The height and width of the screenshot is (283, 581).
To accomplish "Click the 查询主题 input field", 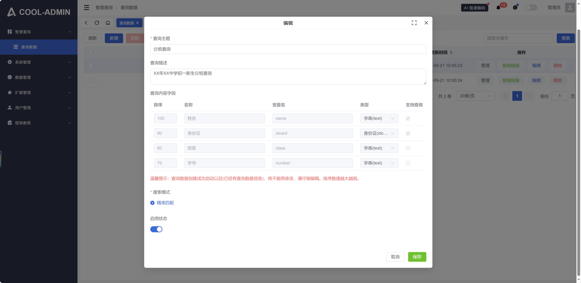I will click(x=288, y=49).
